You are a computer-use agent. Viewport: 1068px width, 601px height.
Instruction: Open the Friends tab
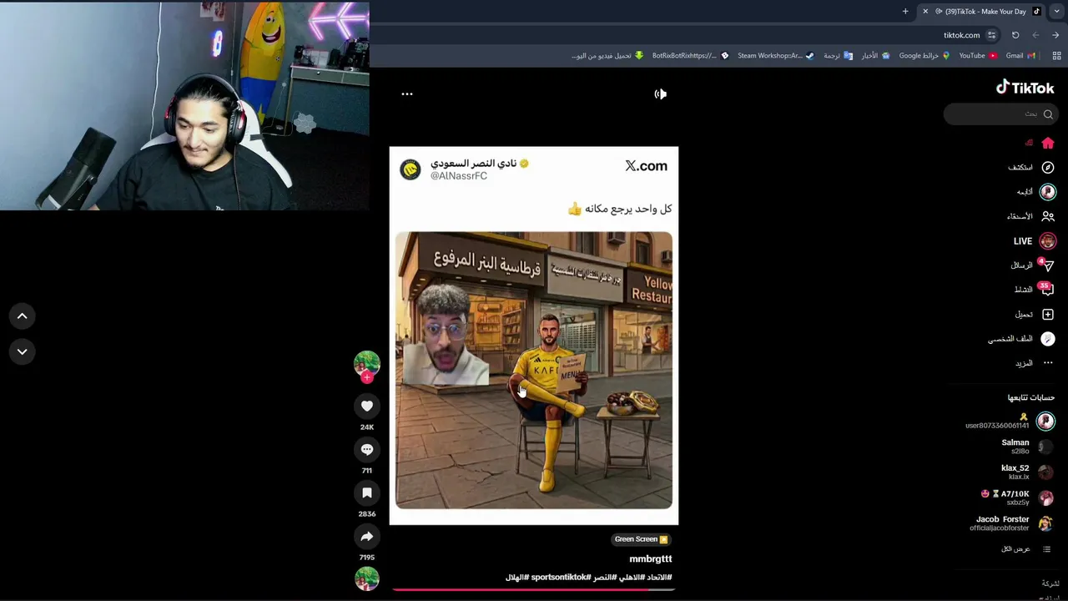(x=1031, y=216)
